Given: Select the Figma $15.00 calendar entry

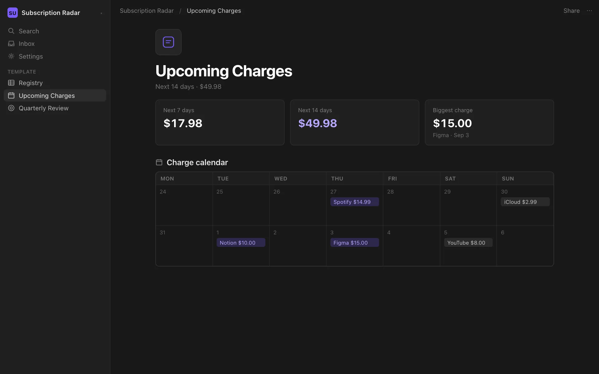Looking at the screenshot, I should 355,243.
